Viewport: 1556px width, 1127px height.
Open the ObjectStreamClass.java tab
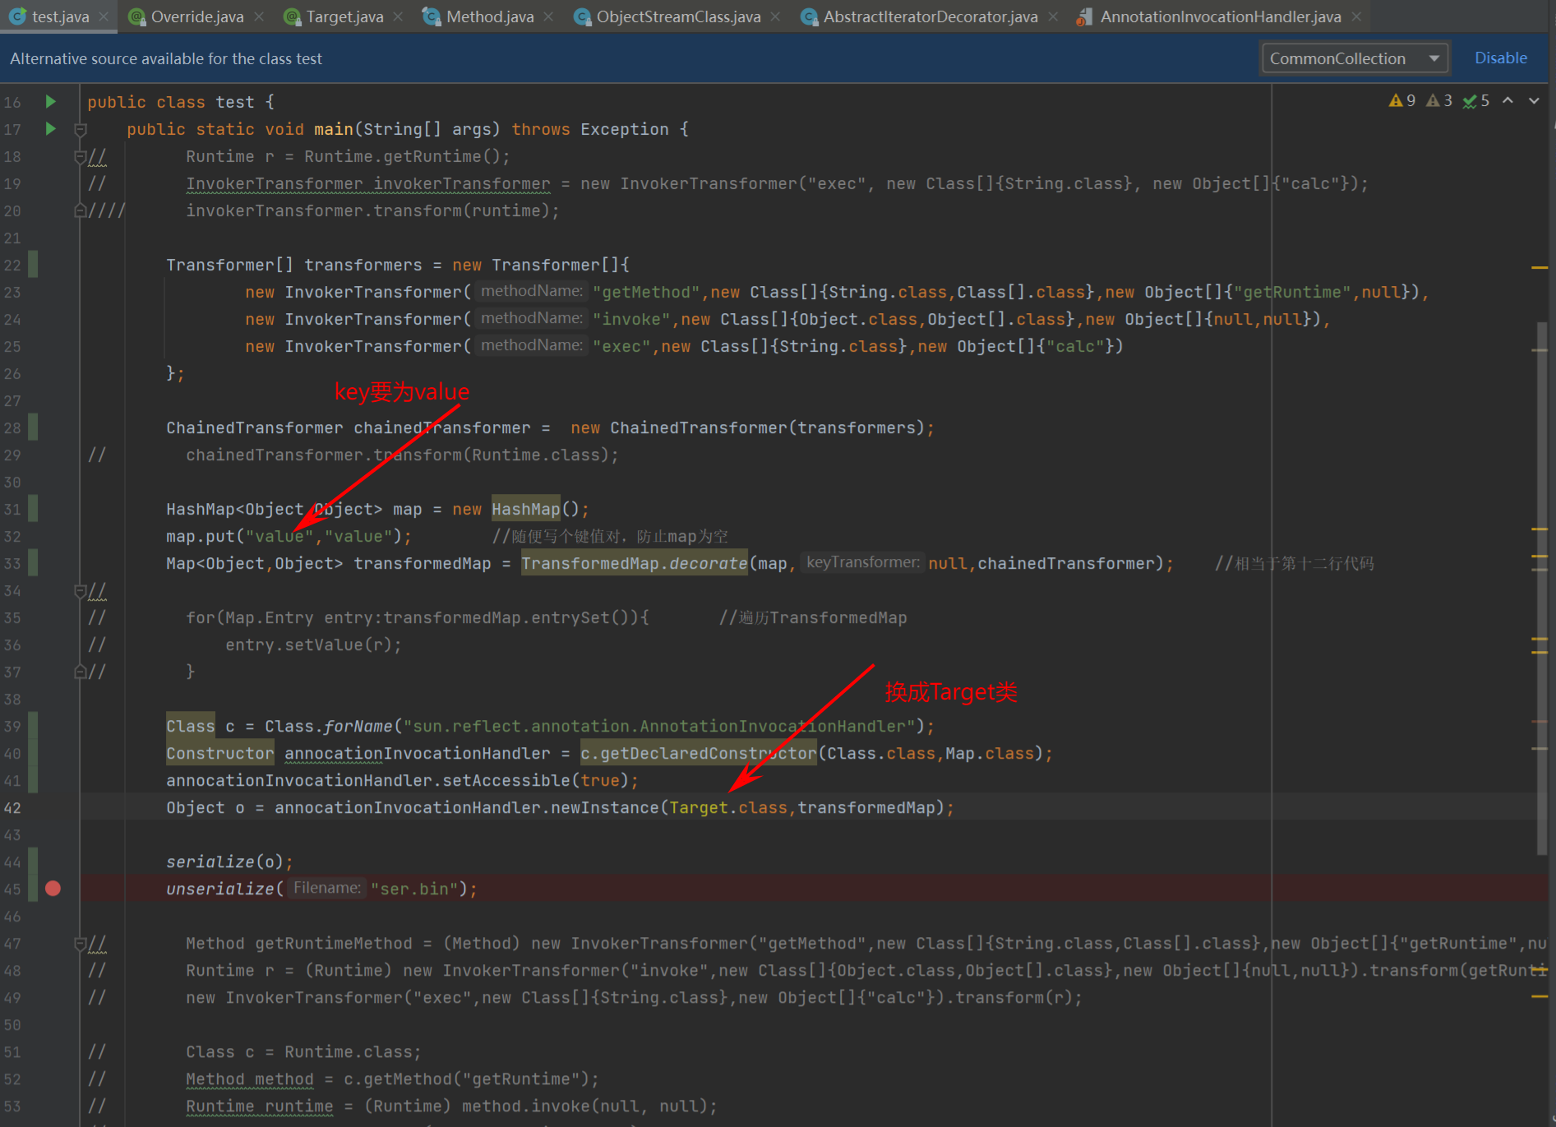click(678, 16)
